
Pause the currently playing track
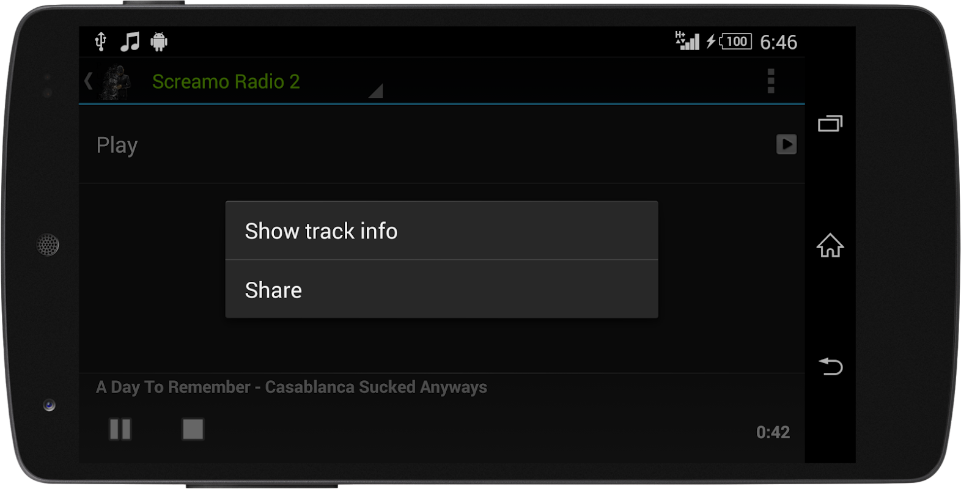120,429
